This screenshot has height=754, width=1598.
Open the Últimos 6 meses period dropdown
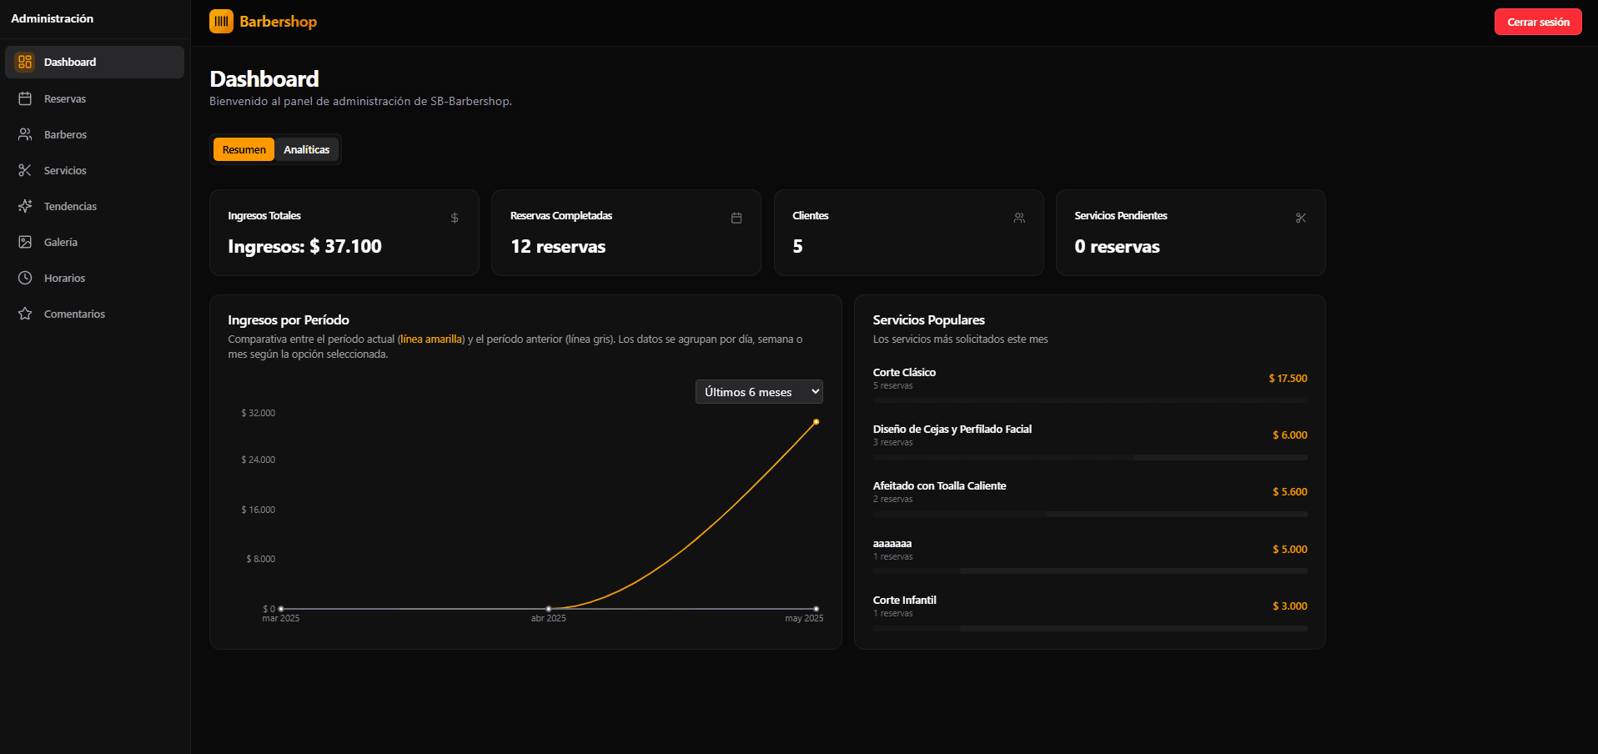759,392
